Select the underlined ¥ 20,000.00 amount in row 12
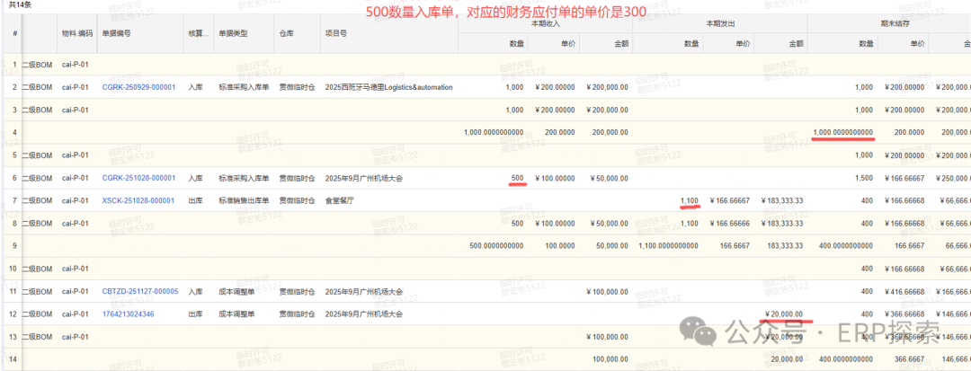Image resolution: width=971 pixels, height=371 pixels. tap(784, 314)
